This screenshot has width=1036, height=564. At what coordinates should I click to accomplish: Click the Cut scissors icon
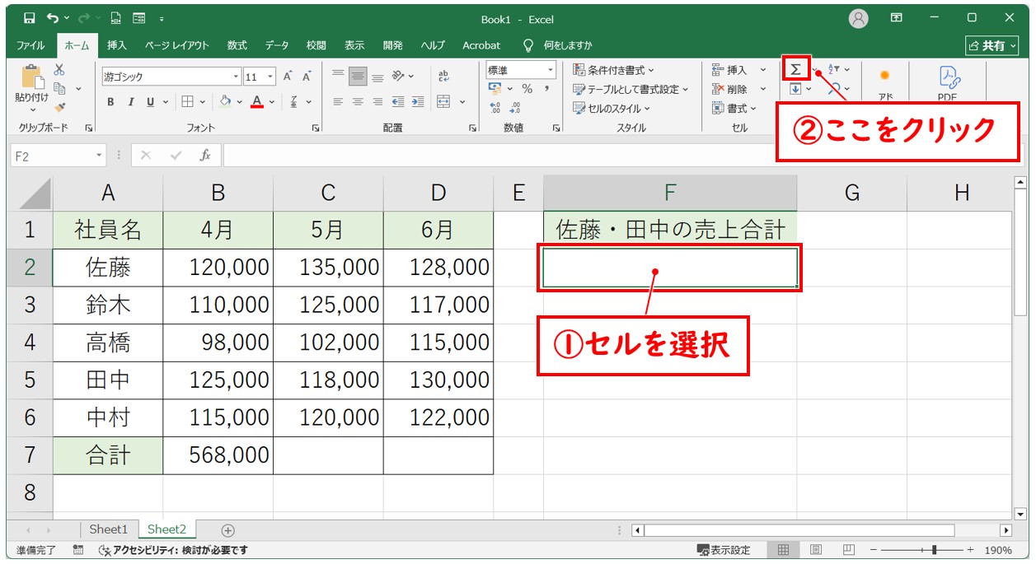tap(59, 70)
